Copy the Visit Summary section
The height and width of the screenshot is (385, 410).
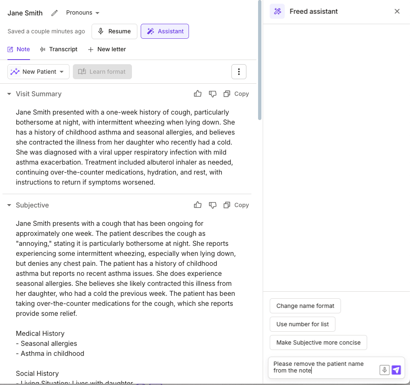[236, 94]
